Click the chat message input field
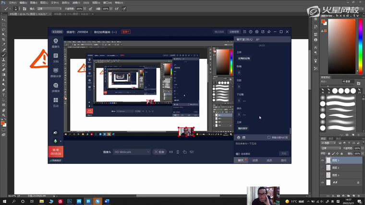This screenshot has width=365, height=205. (x=262, y=146)
